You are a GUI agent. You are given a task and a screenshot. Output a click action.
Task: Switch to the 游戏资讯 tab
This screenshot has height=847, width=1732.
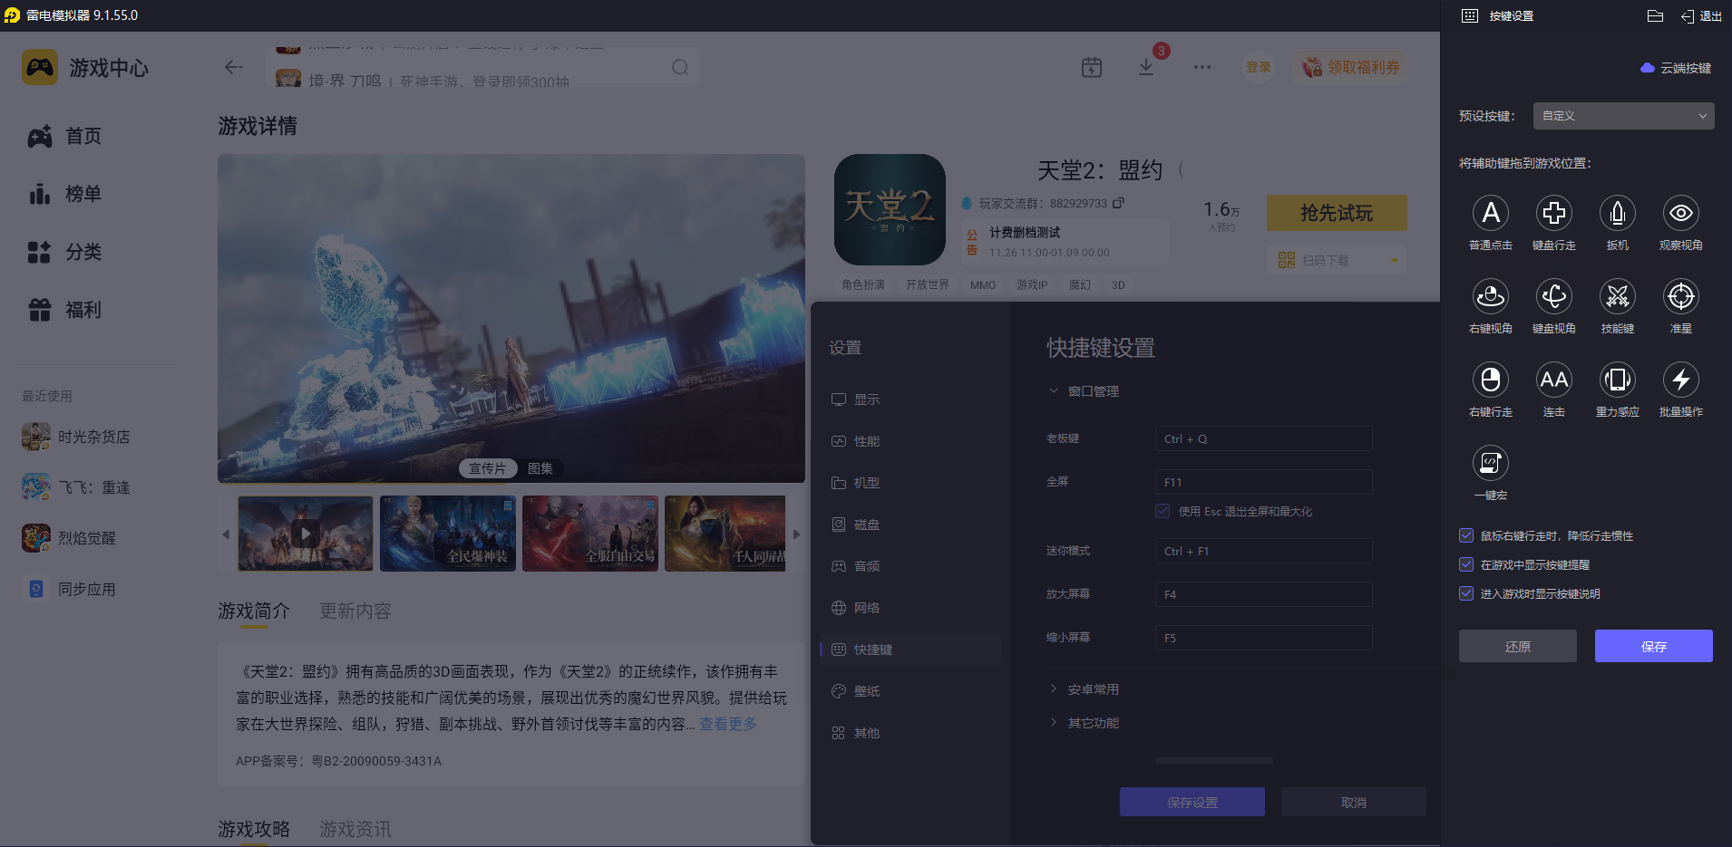tap(355, 830)
